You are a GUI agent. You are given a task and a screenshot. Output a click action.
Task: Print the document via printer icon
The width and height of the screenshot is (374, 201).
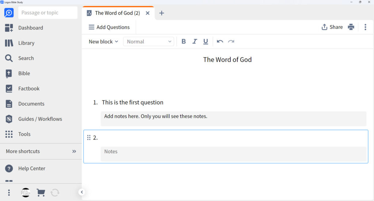click(x=351, y=27)
